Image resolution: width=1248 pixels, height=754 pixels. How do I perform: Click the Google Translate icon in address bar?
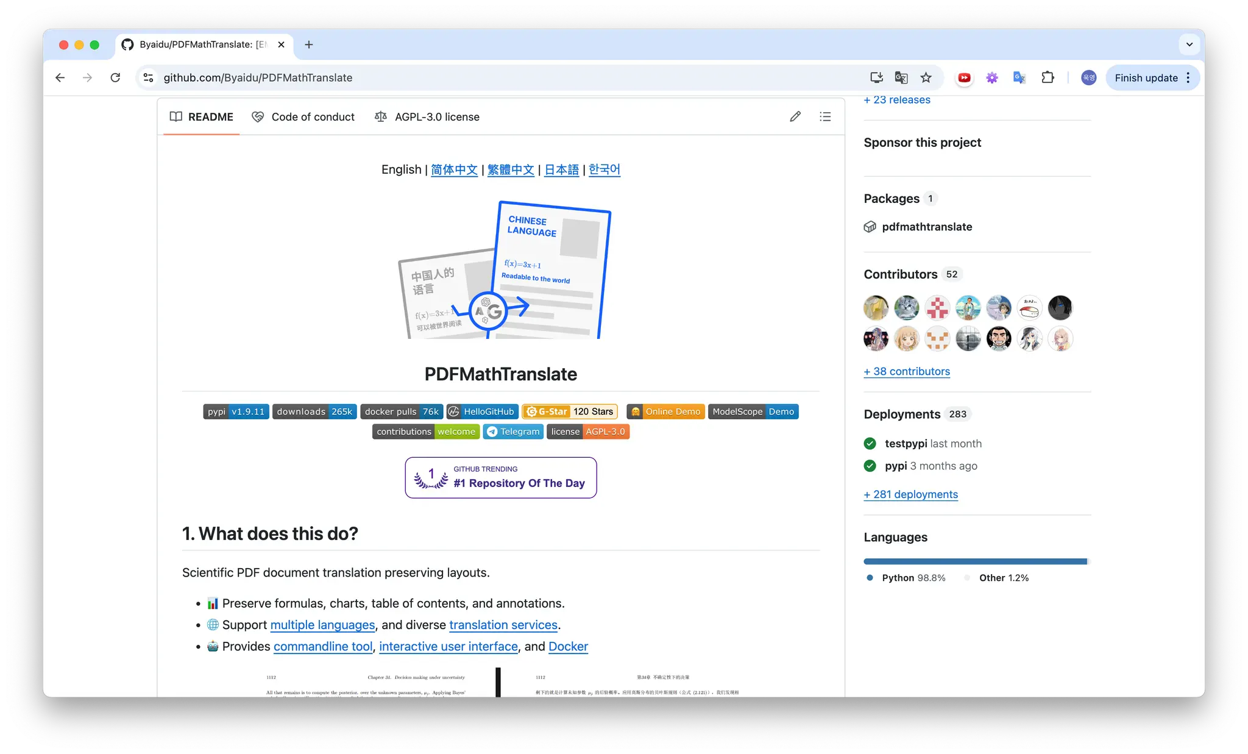point(901,77)
